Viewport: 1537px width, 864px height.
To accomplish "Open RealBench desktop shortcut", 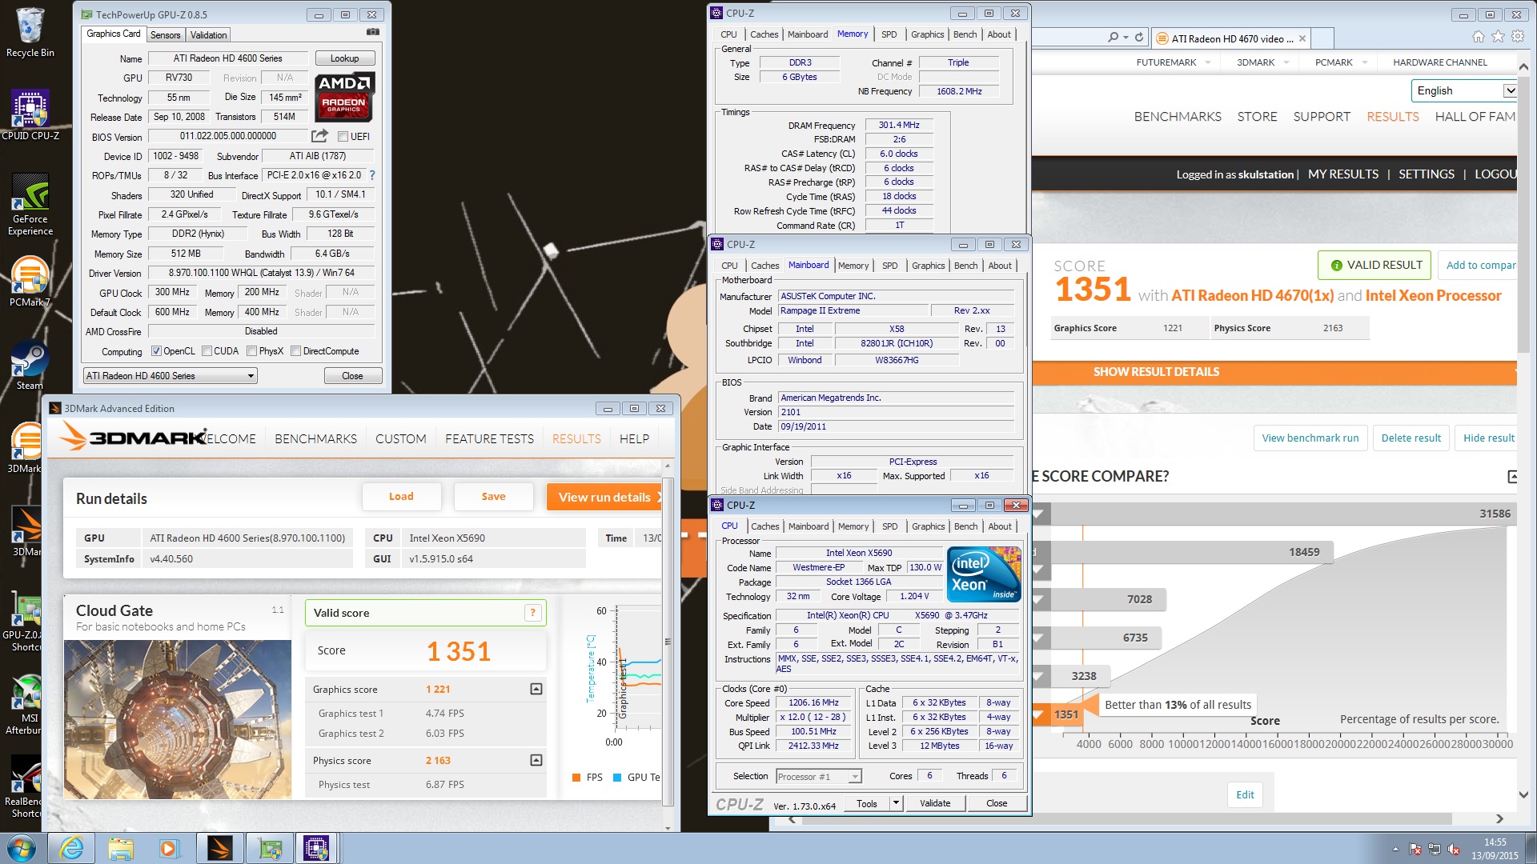I will 24,787.
